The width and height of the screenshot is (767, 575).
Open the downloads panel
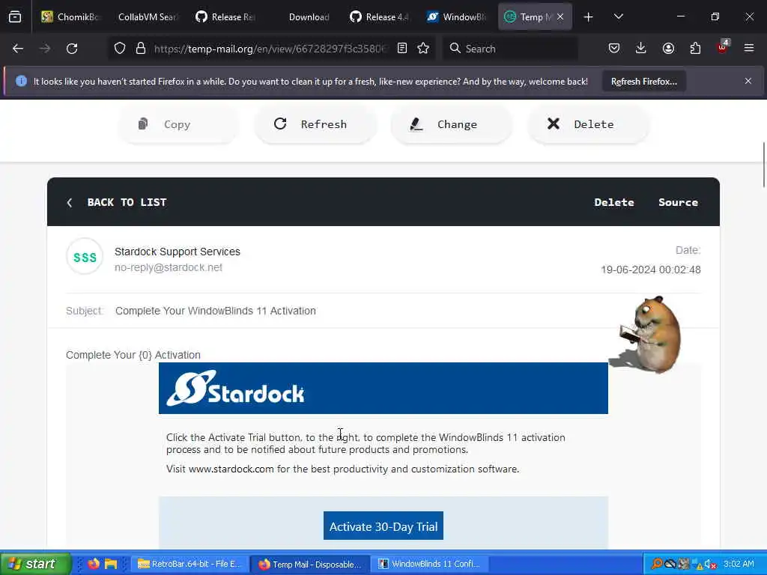tap(641, 48)
